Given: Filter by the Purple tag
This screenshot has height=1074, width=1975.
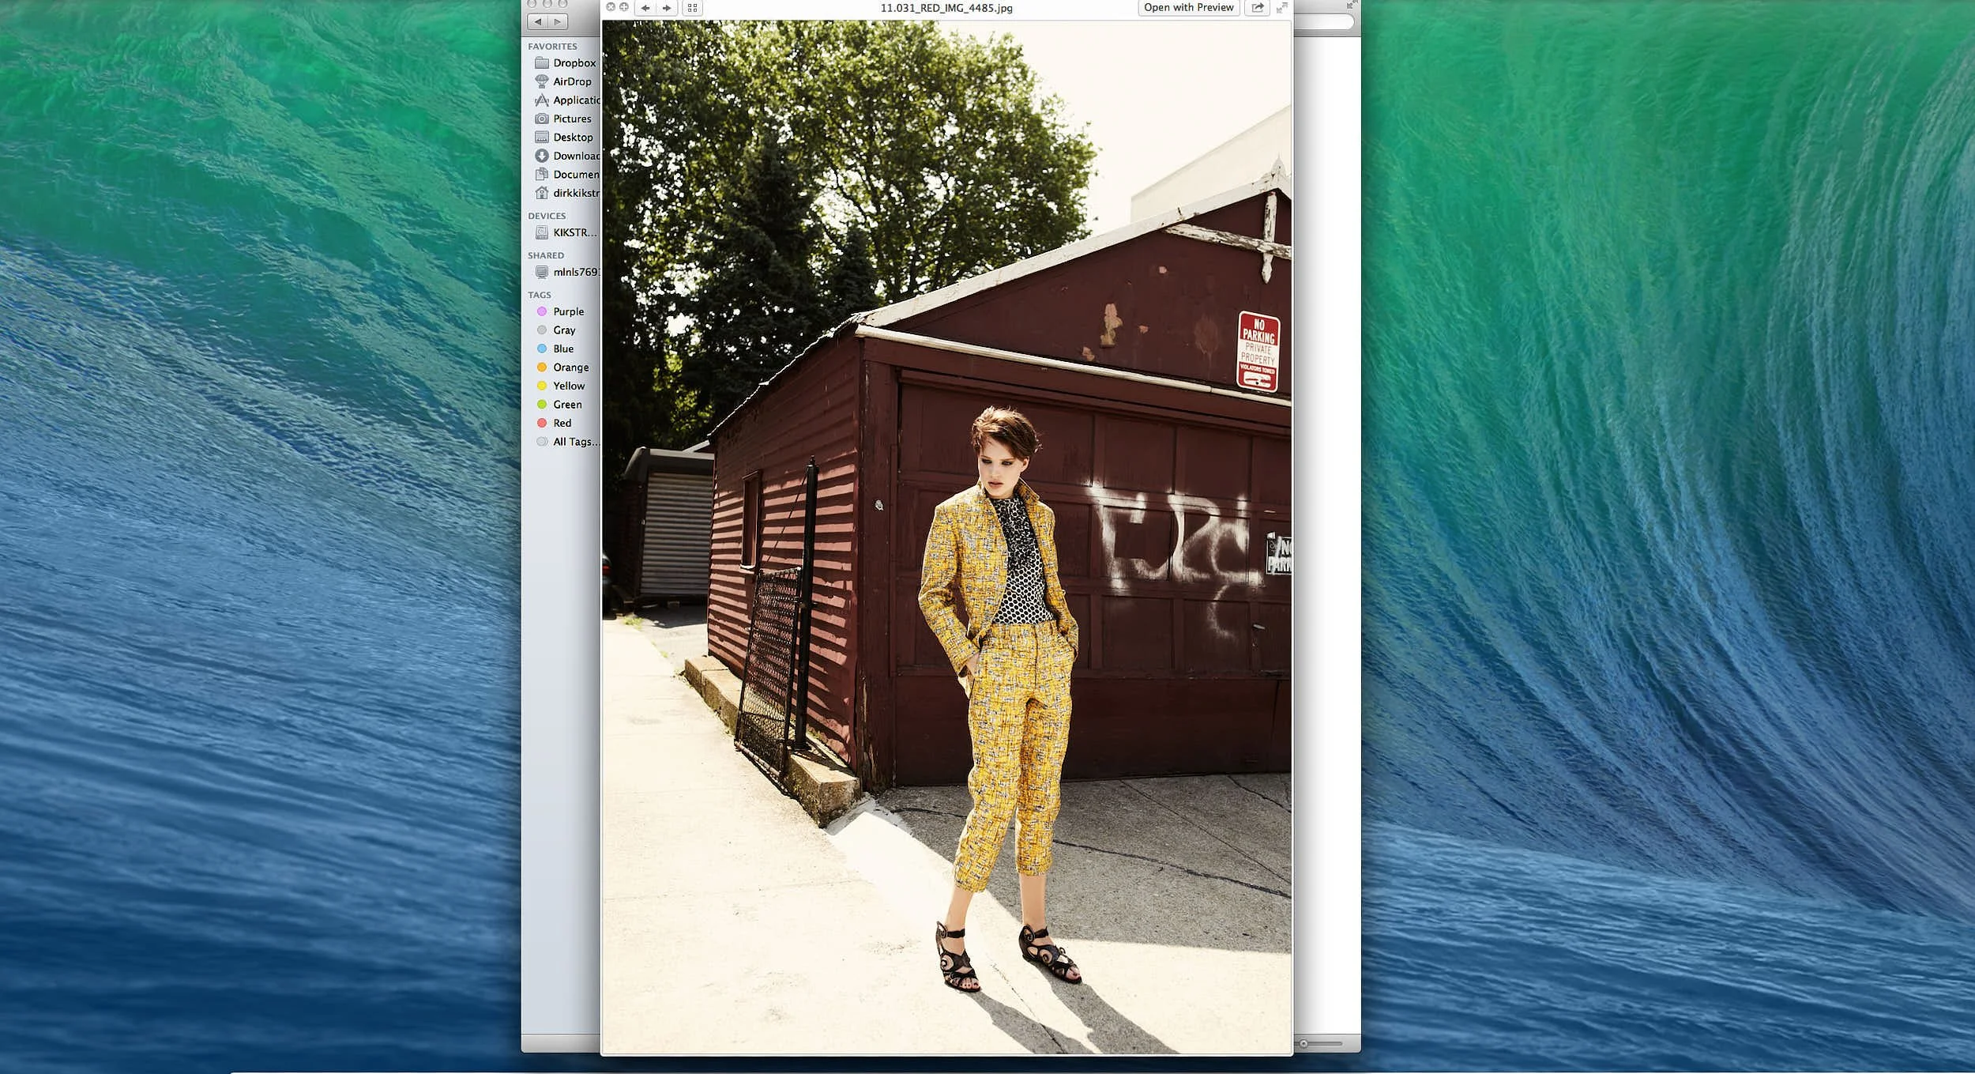Looking at the screenshot, I should (x=568, y=311).
